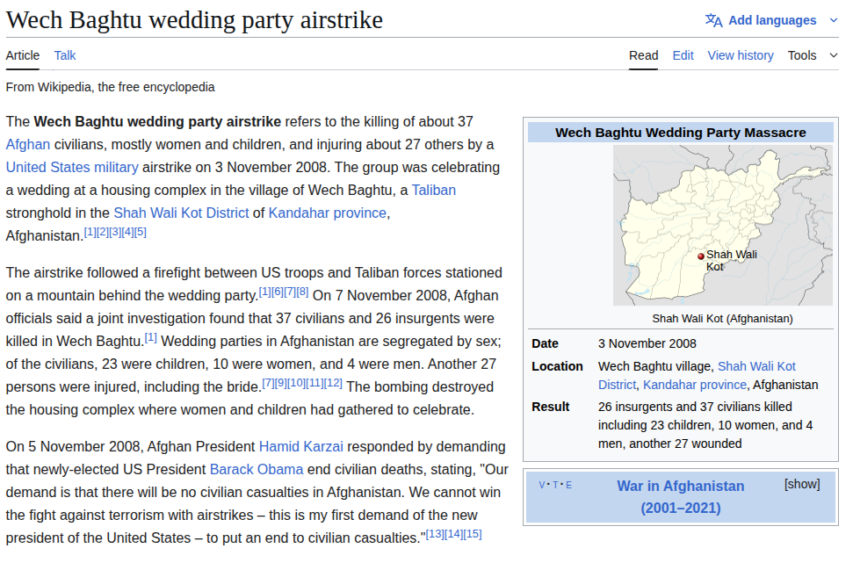This screenshot has width=853, height=570.
Task: Open Shah Wali Kot District link in paragraph
Action: tap(181, 213)
